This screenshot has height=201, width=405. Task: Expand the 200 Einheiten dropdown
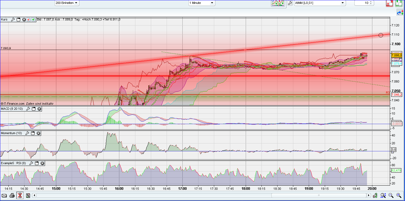coord(76,3)
